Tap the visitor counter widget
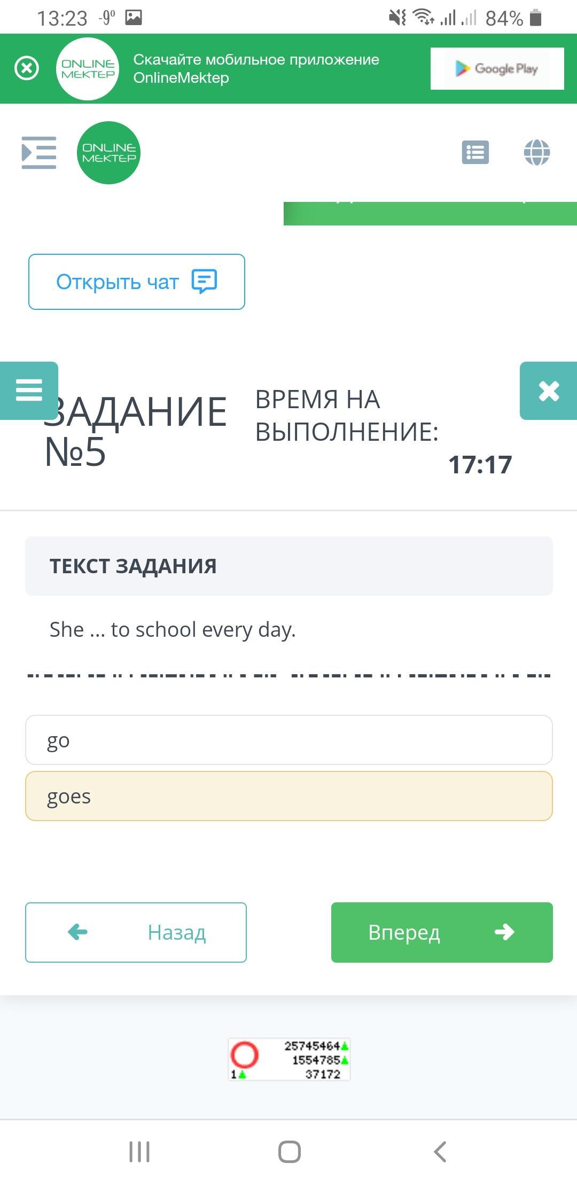This screenshot has height=1186, width=577. (x=289, y=1059)
